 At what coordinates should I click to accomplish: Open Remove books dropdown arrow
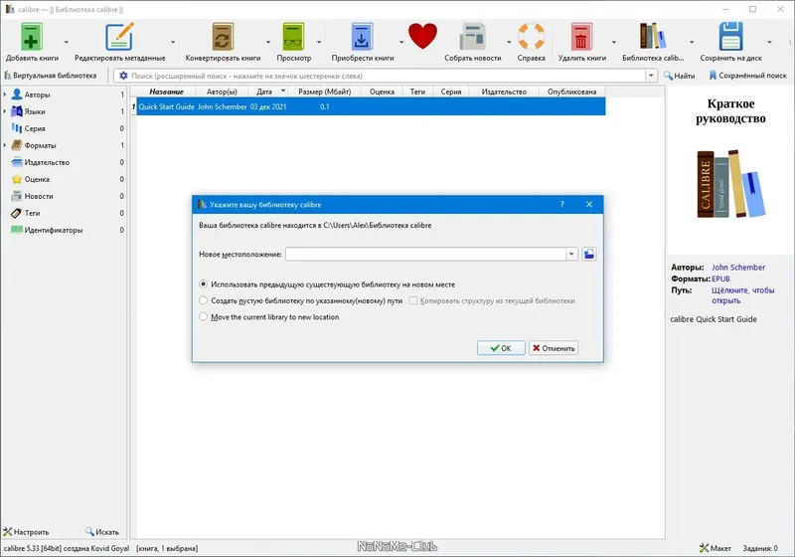(613, 42)
